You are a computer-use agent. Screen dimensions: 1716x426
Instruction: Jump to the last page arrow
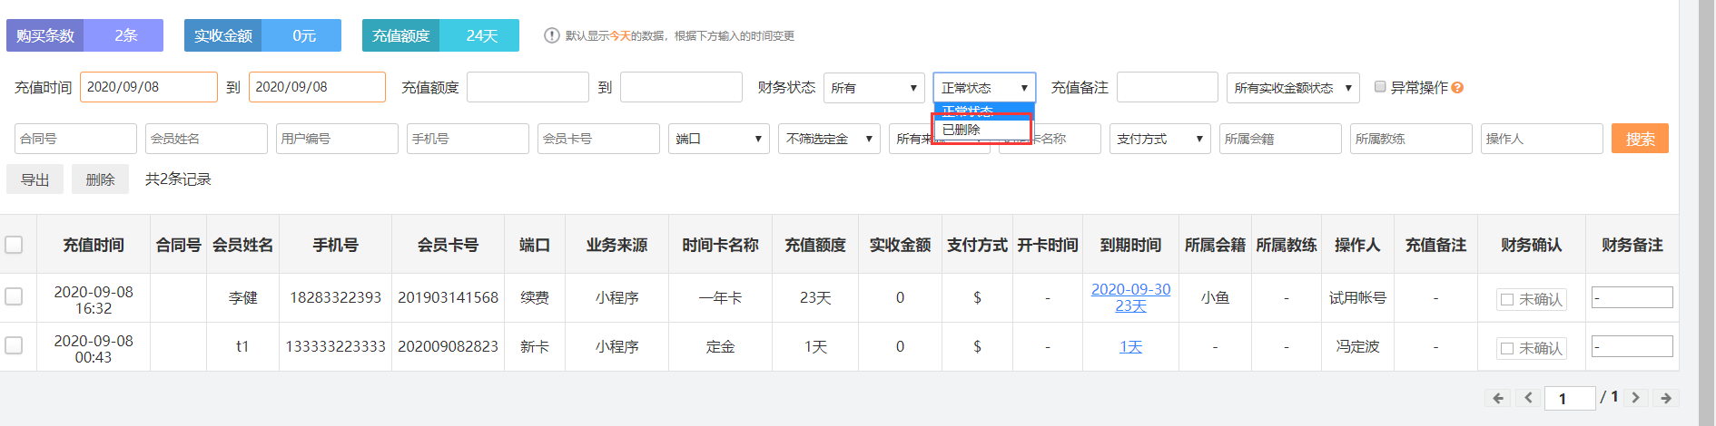point(1666,398)
